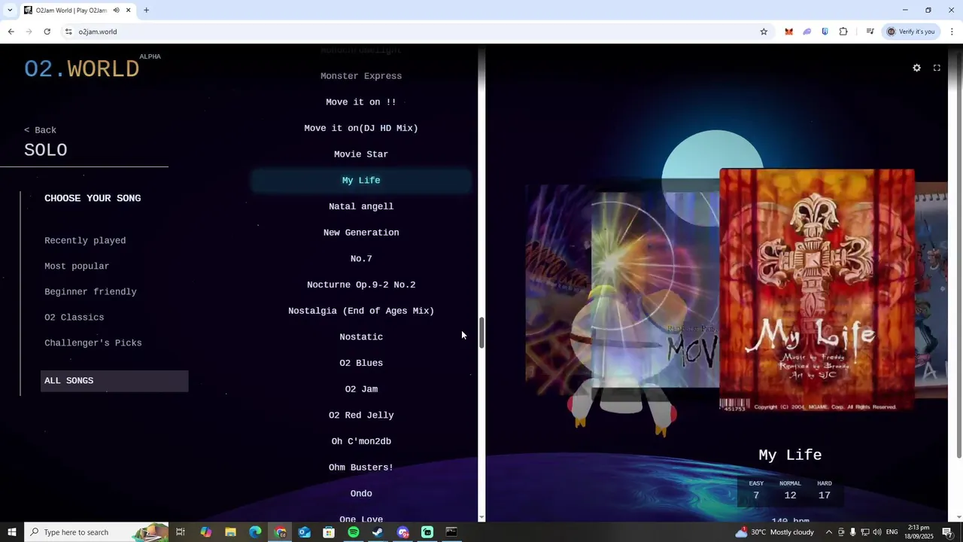Screen dimensions: 963x542
Task: Select the song 'O2 Blues'
Action: click(361, 363)
